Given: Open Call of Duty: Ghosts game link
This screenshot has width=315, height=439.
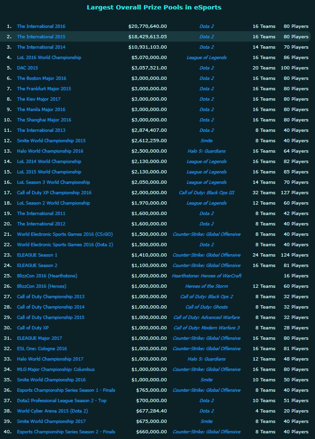Looking at the screenshot, I should 206,307.
